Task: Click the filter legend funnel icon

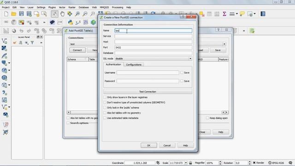Action: coord(32,43)
